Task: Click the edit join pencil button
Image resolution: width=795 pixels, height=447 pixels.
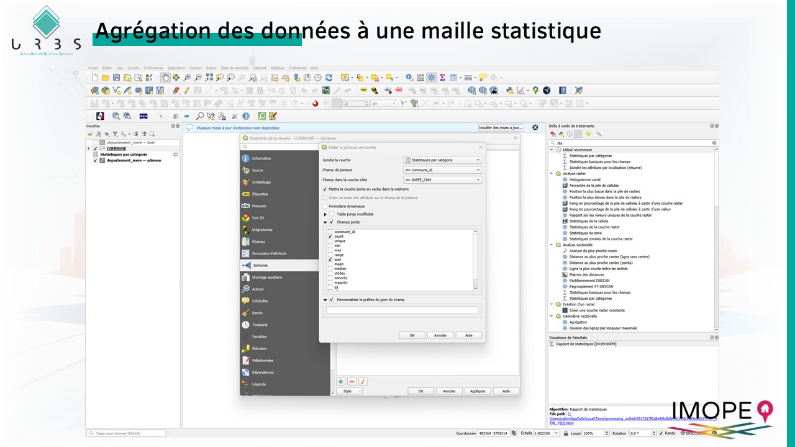Action: click(x=363, y=381)
